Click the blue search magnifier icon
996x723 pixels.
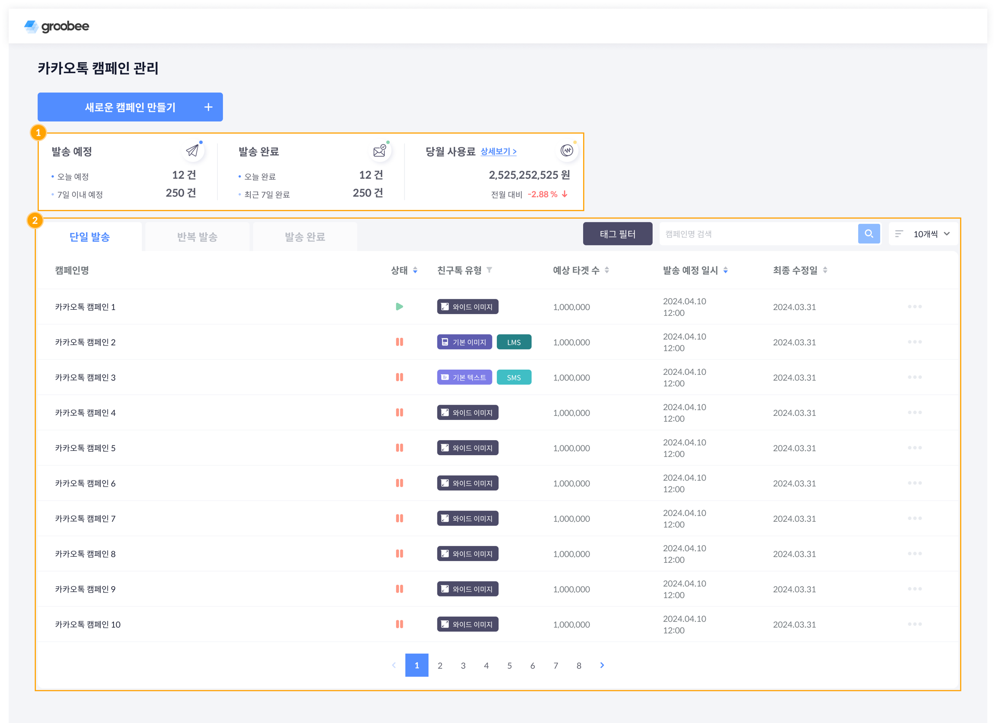point(868,234)
